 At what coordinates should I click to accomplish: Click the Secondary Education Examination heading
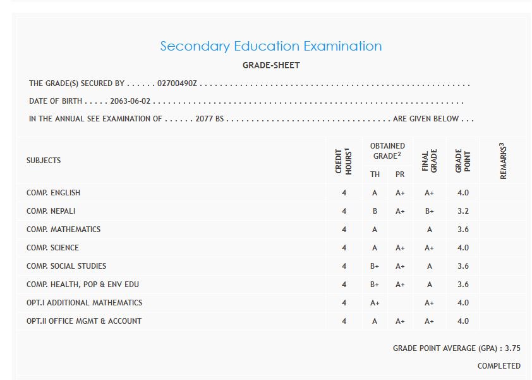coord(270,46)
